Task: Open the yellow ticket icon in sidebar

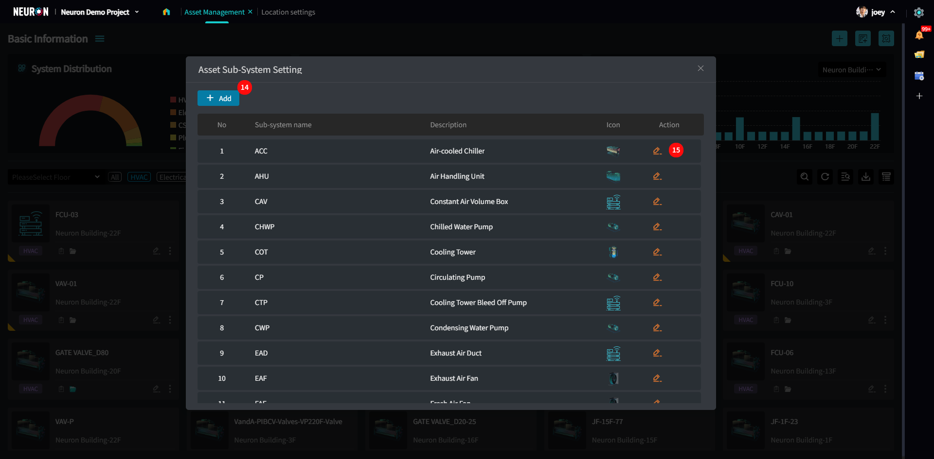Action: coord(919,54)
